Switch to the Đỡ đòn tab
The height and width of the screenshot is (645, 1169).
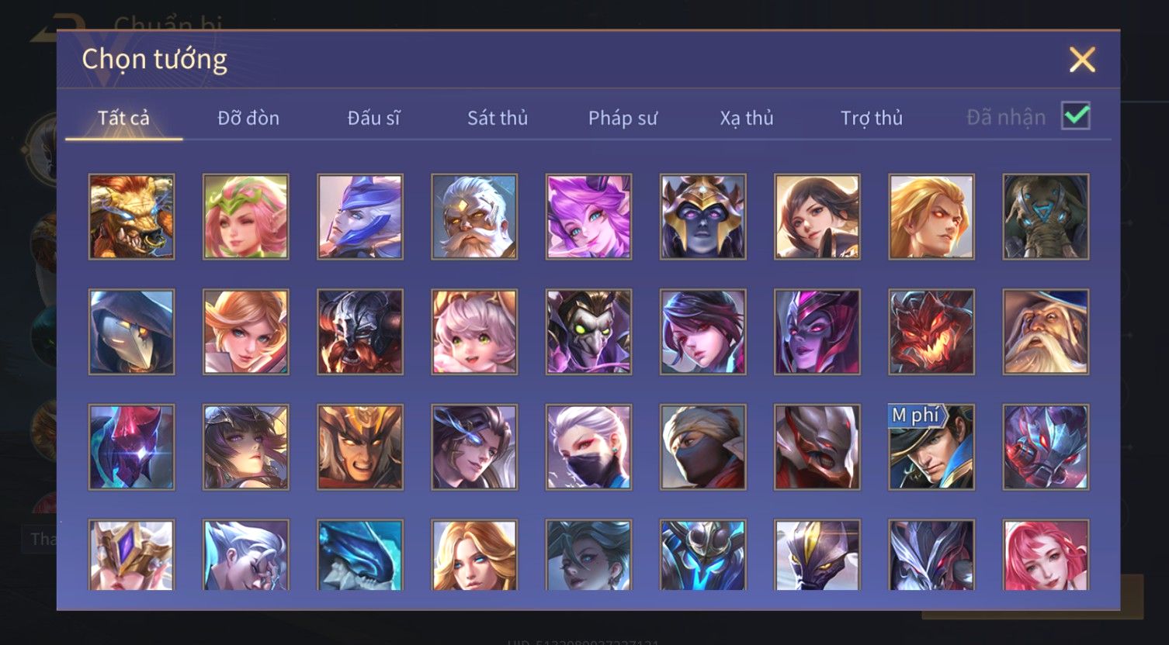[x=248, y=118]
